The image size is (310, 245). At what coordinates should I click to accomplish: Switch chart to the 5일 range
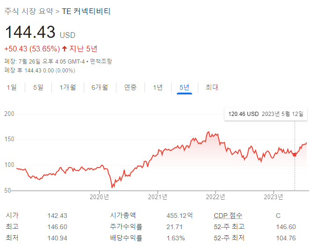(38, 87)
